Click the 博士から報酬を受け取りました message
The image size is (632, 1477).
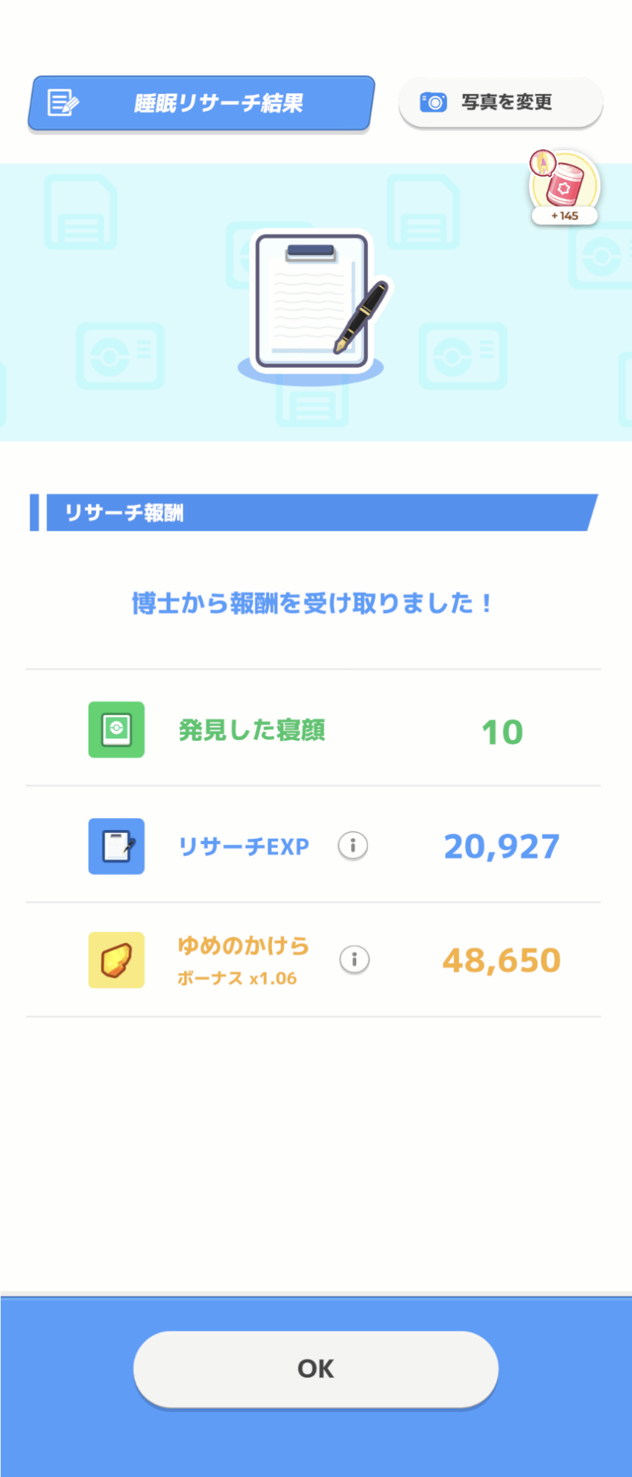[312, 603]
